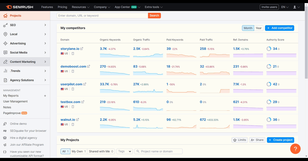The image size is (308, 161).
Task: Open the user account icon menu
Action: point(296,7)
